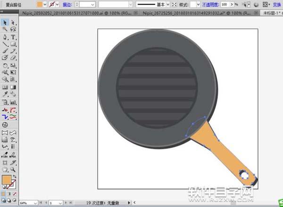The height and width of the screenshot is (207, 283).
Task: Choose the Line Segment tool
Action: [5, 44]
